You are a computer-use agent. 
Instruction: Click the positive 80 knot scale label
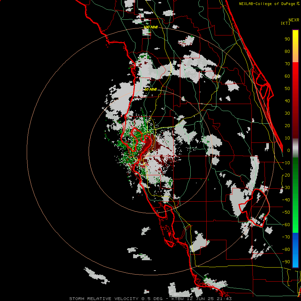pos(287,52)
